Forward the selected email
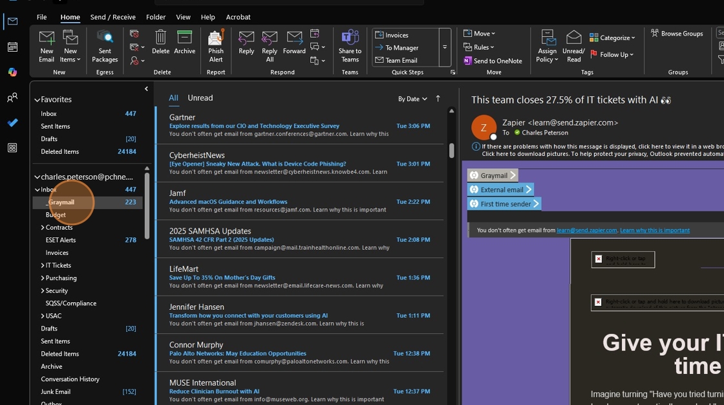724x405 pixels. pyautogui.click(x=294, y=43)
